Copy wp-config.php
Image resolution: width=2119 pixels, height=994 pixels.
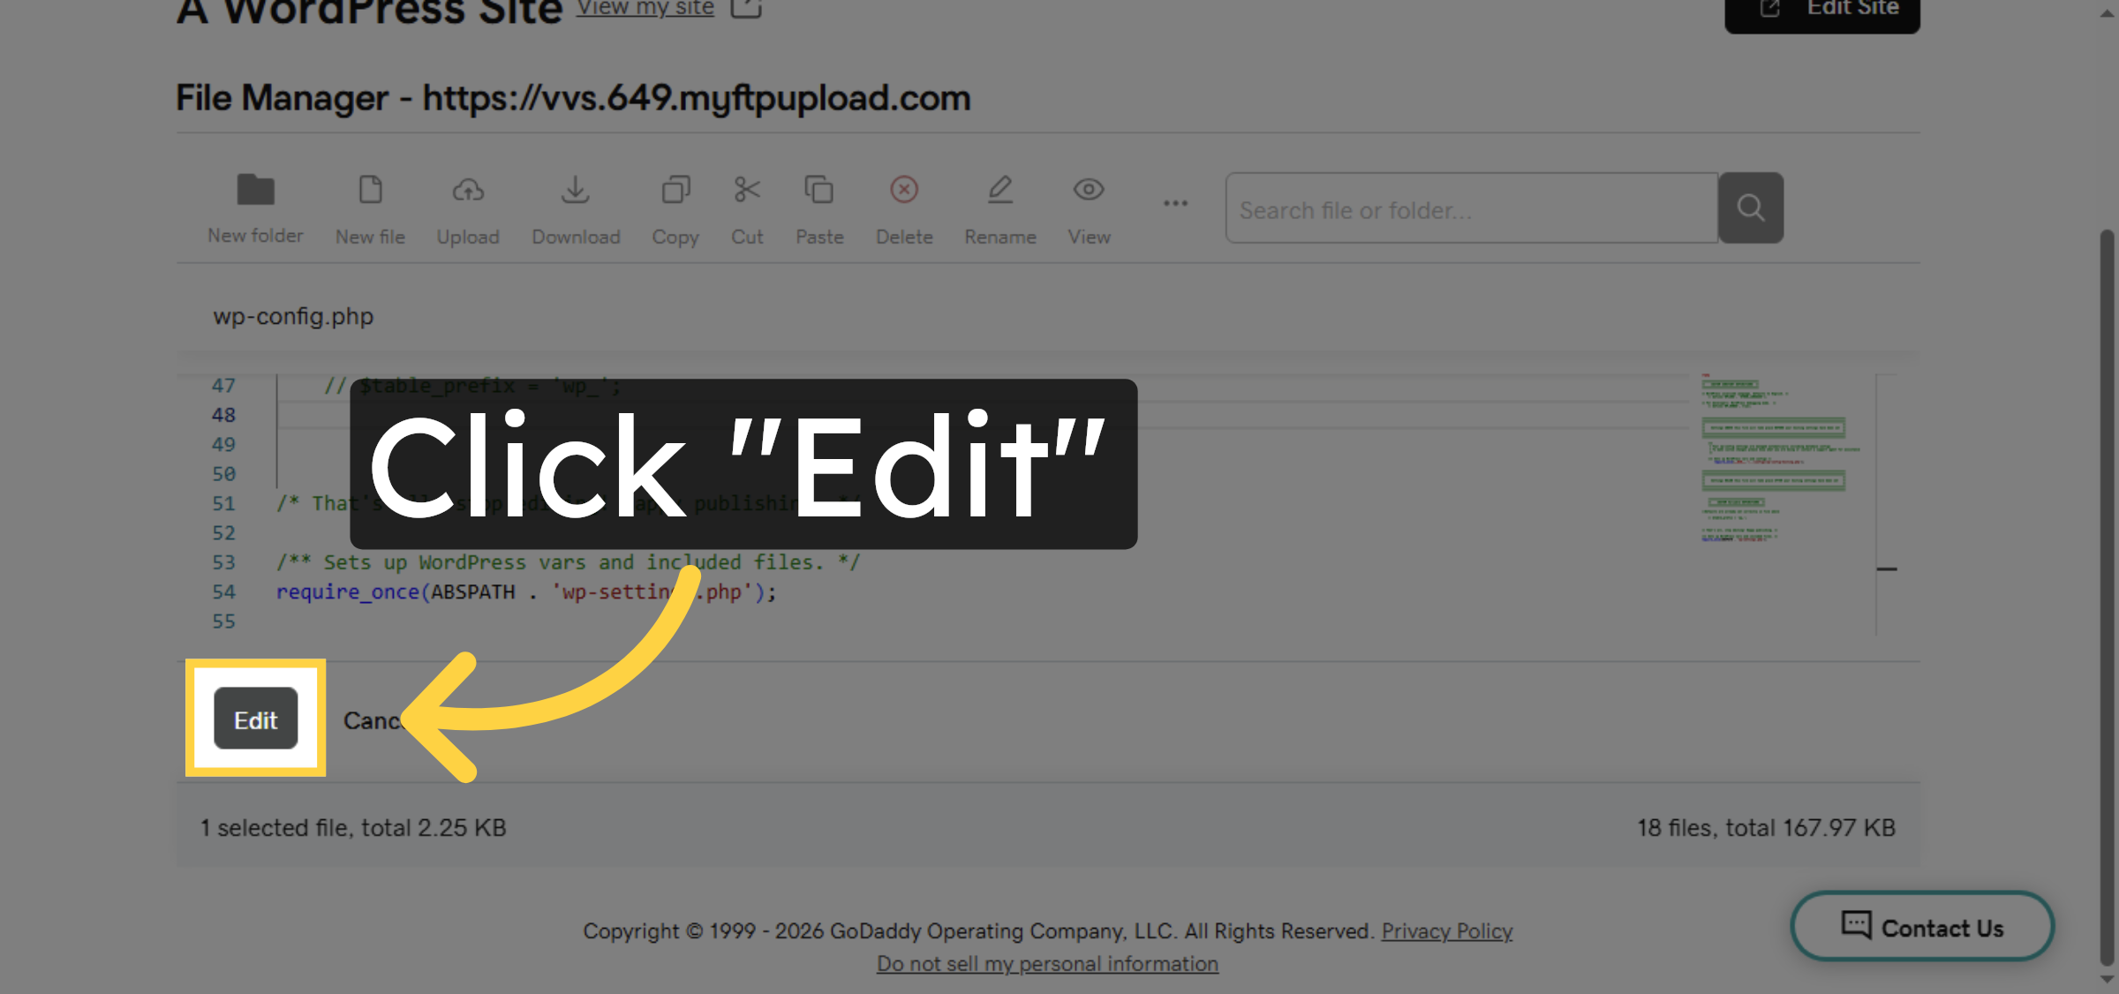[675, 207]
